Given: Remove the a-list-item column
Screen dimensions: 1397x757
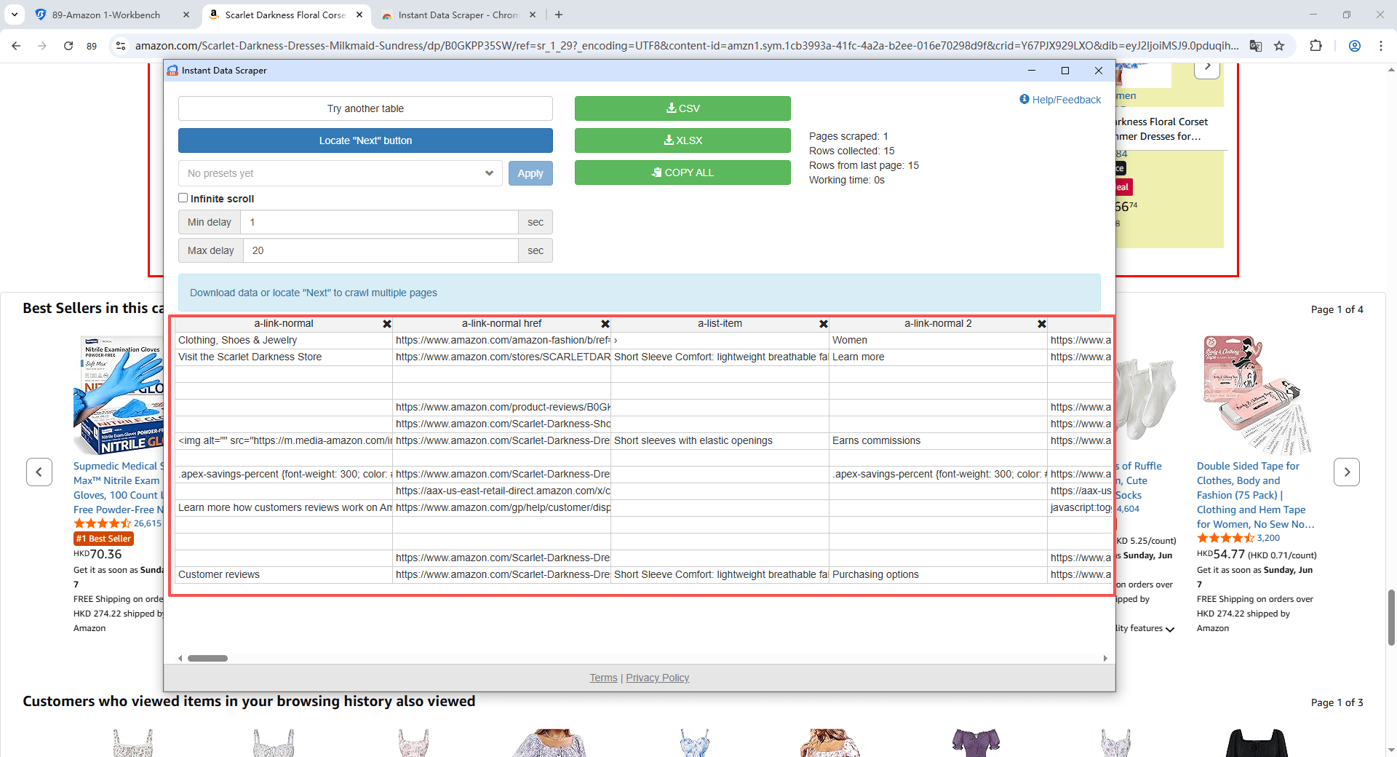Looking at the screenshot, I should point(824,324).
